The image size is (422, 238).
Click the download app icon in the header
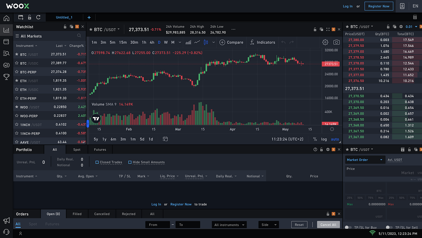[x=402, y=6]
